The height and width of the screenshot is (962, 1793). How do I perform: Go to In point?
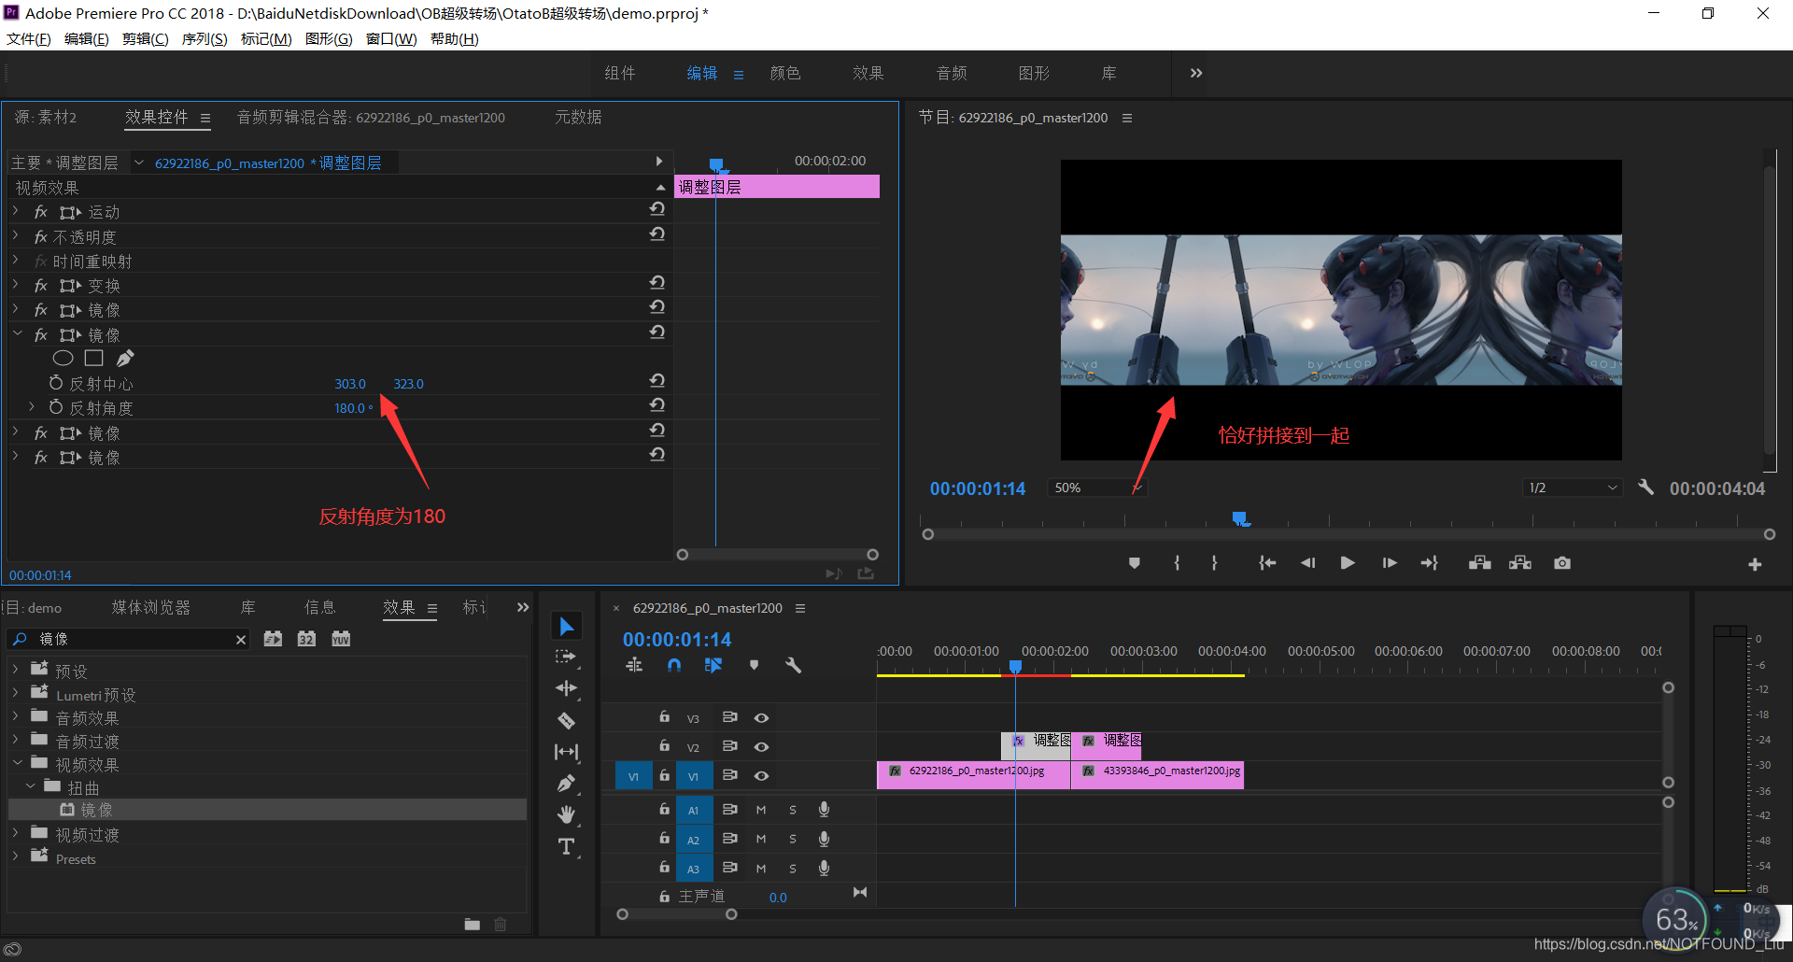[x=1267, y=563]
